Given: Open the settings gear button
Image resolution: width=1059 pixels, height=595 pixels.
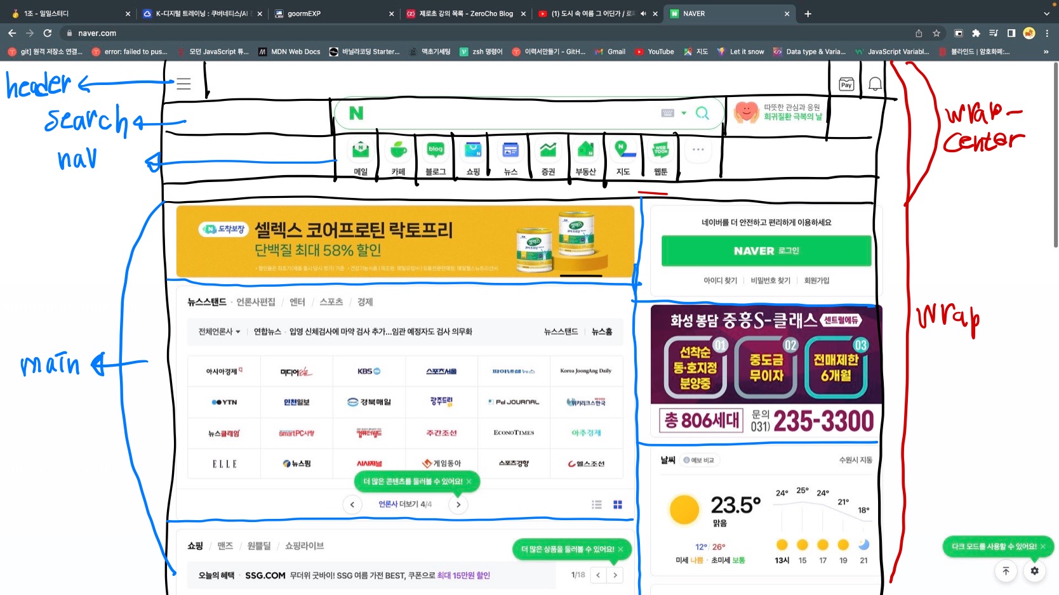Looking at the screenshot, I should coord(1034,571).
